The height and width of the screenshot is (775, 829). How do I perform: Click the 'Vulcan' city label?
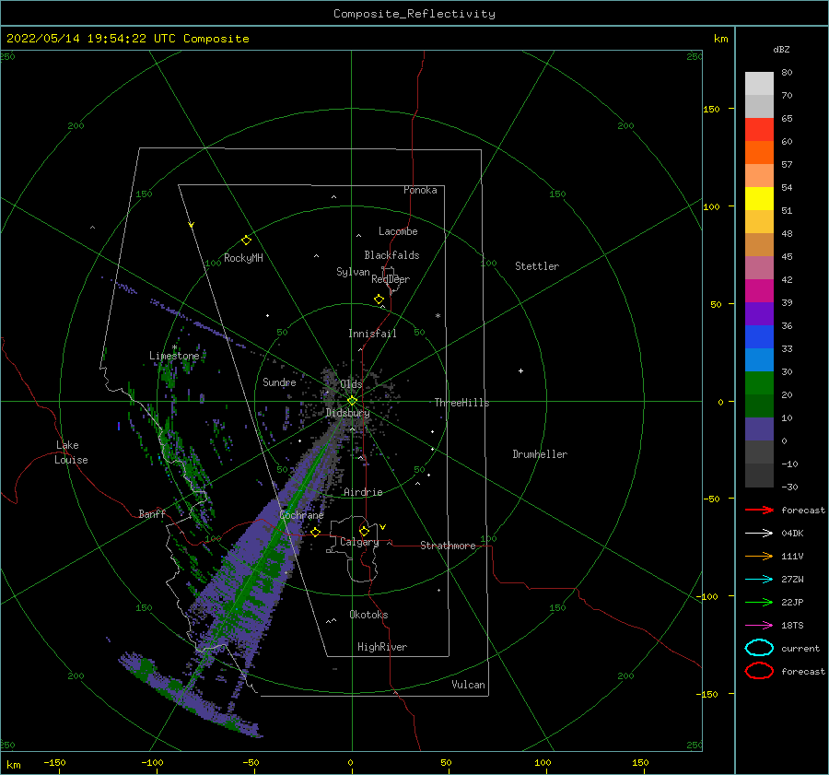click(469, 685)
